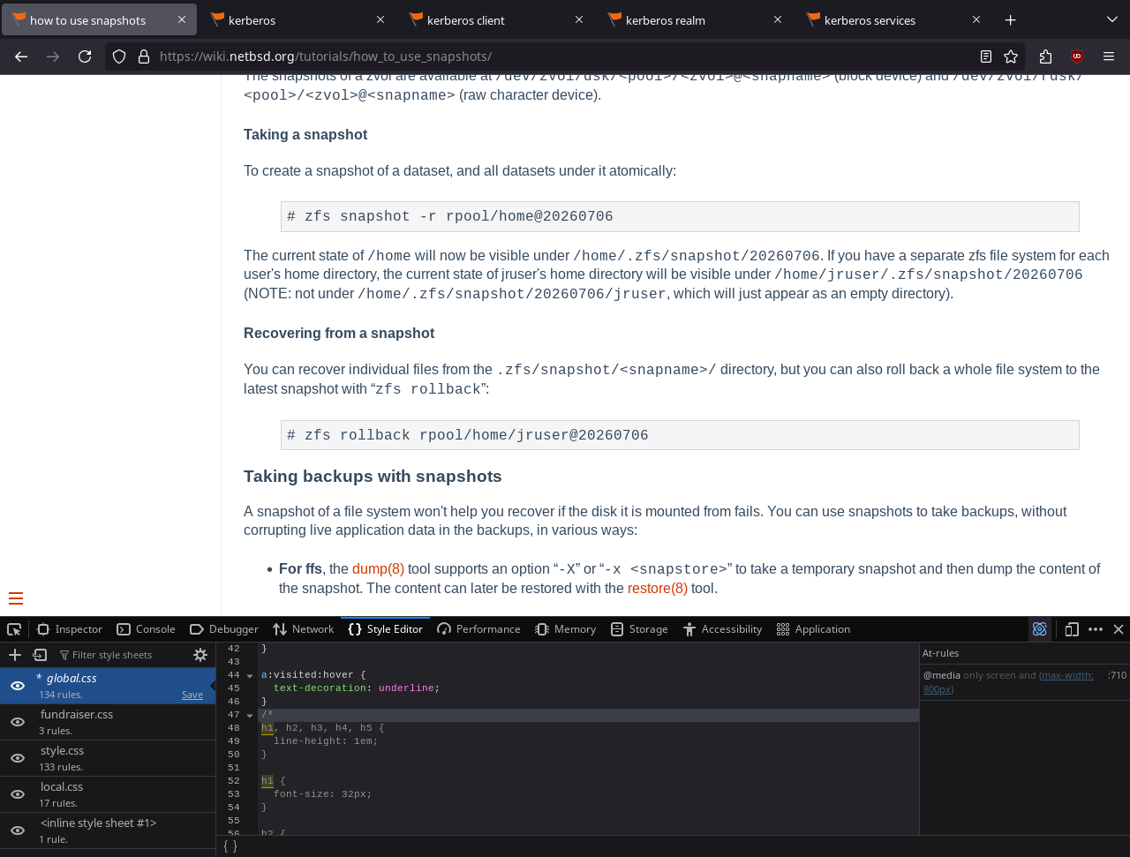Save changes to global.css
Screen dimensions: 1130x857
pyautogui.click(x=192, y=695)
